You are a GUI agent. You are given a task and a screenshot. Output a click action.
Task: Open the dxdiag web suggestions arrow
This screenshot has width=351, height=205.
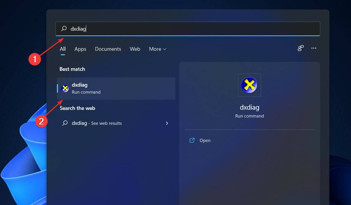tap(167, 123)
